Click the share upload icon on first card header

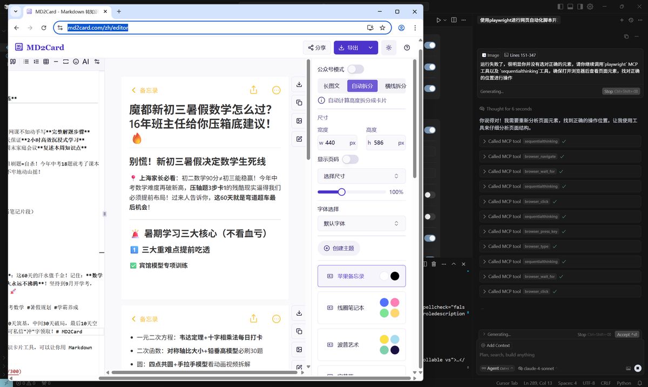tap(254, 90)
